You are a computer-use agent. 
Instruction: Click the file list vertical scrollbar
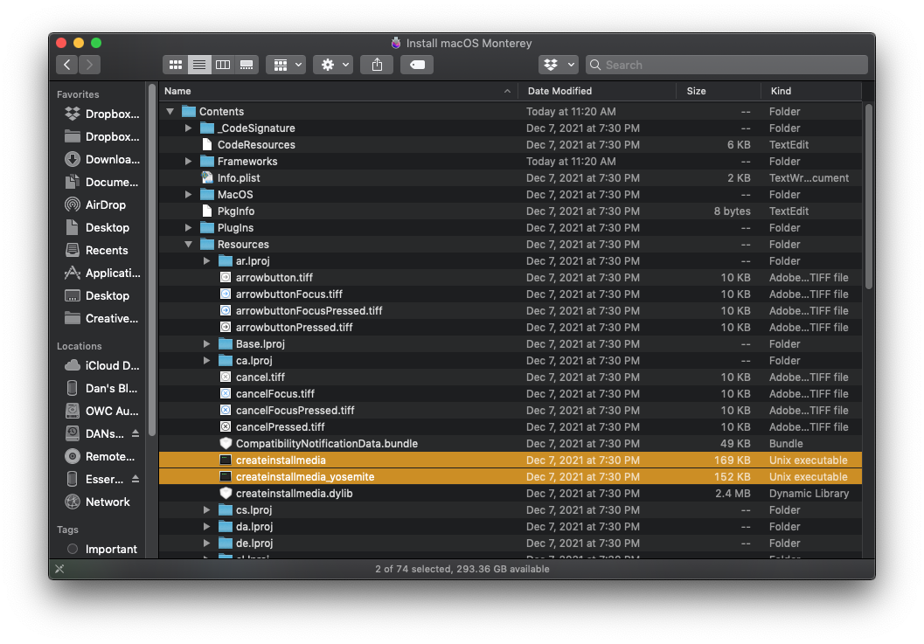point(869,197)
